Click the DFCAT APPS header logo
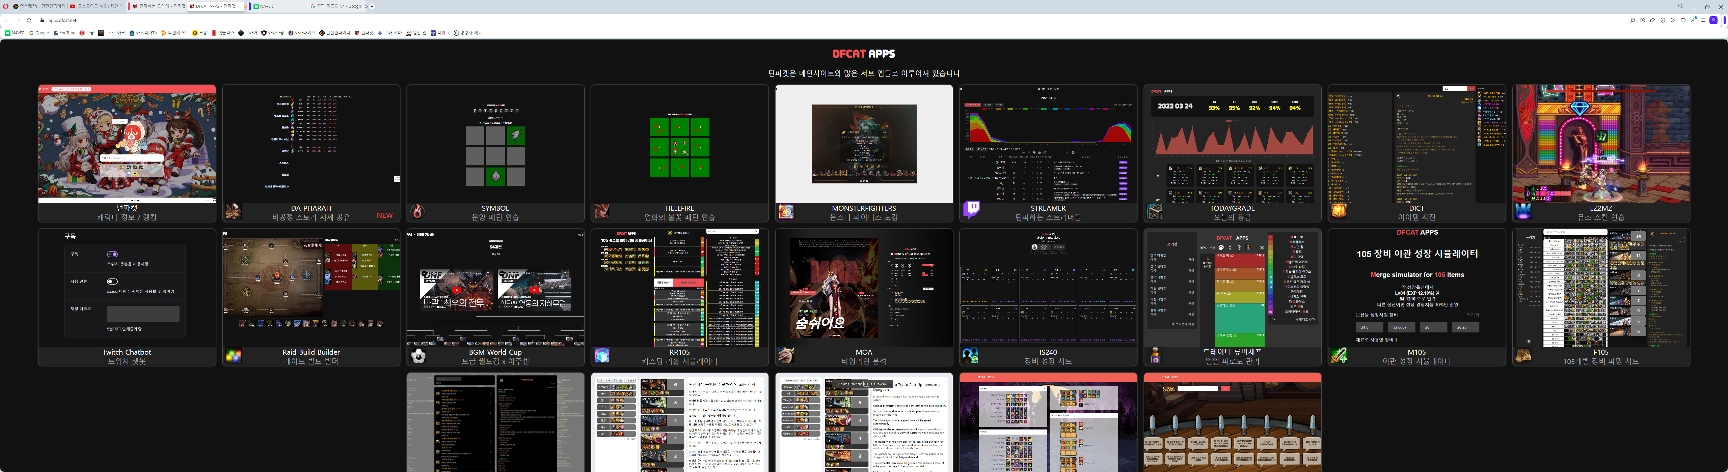1728x472 pixels. [863, 54]
